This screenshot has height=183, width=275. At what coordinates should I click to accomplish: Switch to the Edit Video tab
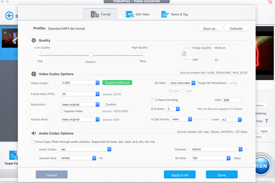coord(138,15)
